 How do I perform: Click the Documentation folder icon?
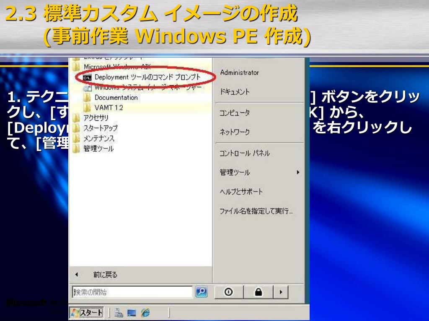pyautogui.click(x=87, y=98)
